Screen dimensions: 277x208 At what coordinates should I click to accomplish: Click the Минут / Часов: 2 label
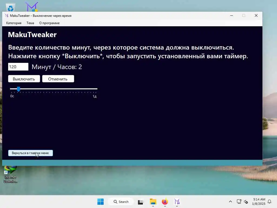tap(57, 67)
